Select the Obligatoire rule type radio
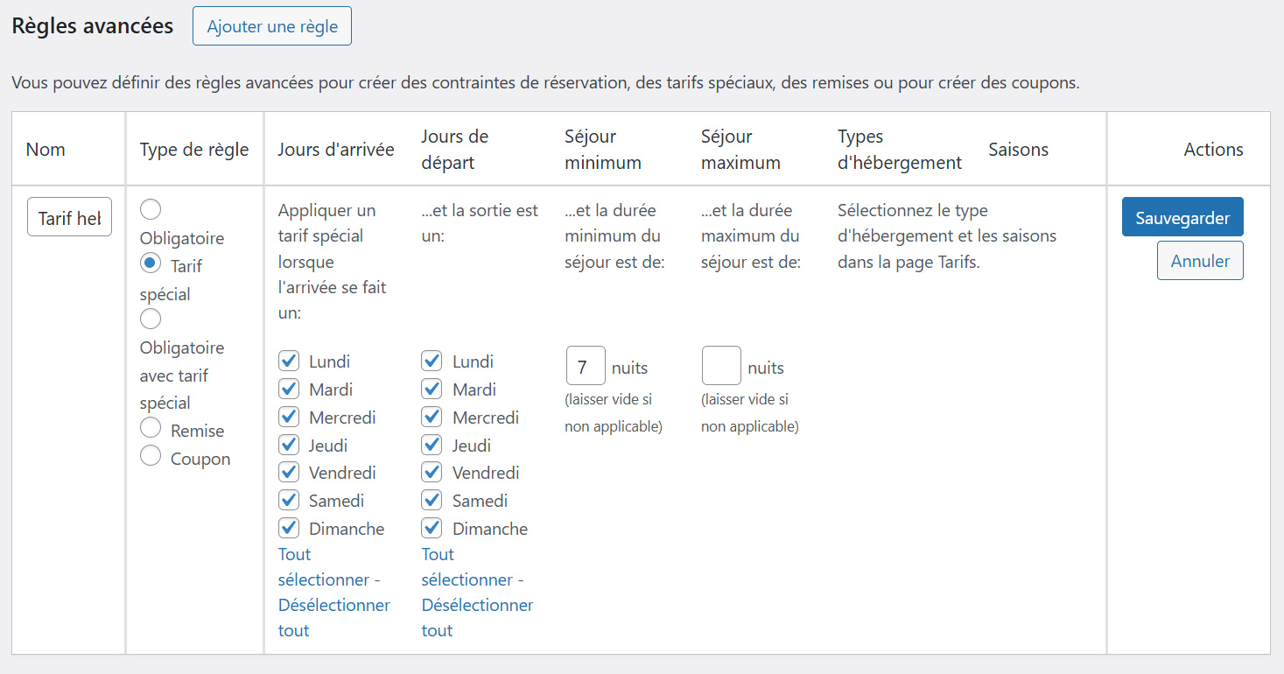 151,209
